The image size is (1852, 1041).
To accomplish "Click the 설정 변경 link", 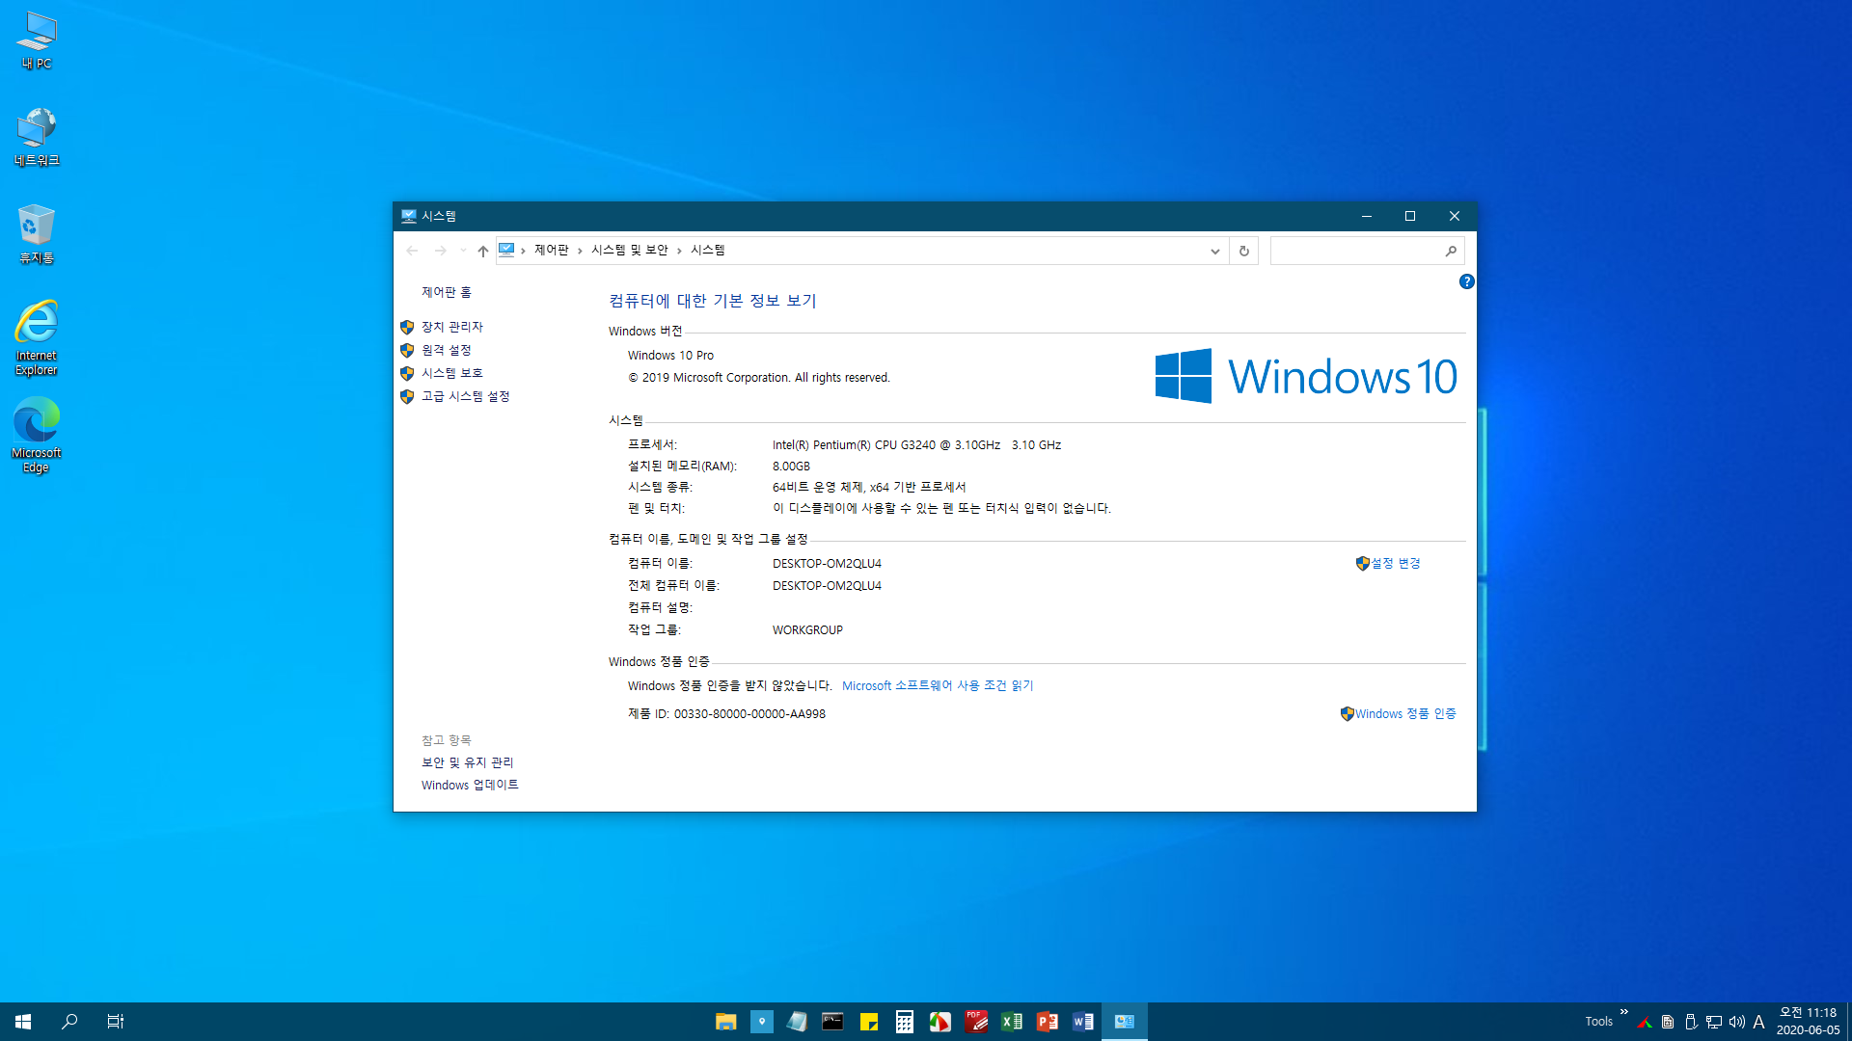I will (1395, 563).
